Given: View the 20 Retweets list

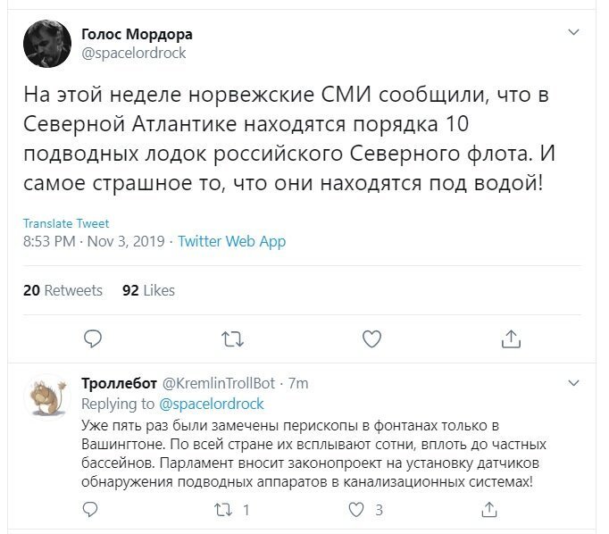Looking at the screenshot, I should click(x=63, y=290).
